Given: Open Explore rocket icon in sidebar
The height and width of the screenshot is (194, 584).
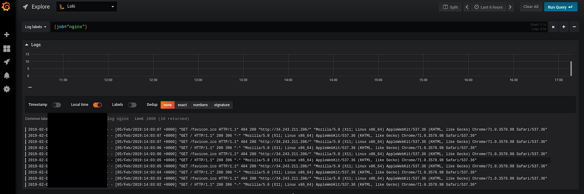Looking at the screenshot, I should click(7, 62).
